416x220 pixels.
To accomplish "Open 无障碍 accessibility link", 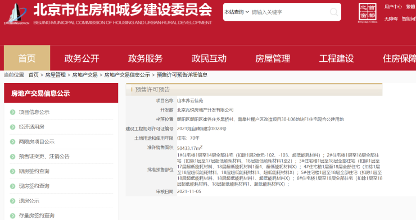I will point(391,19).
